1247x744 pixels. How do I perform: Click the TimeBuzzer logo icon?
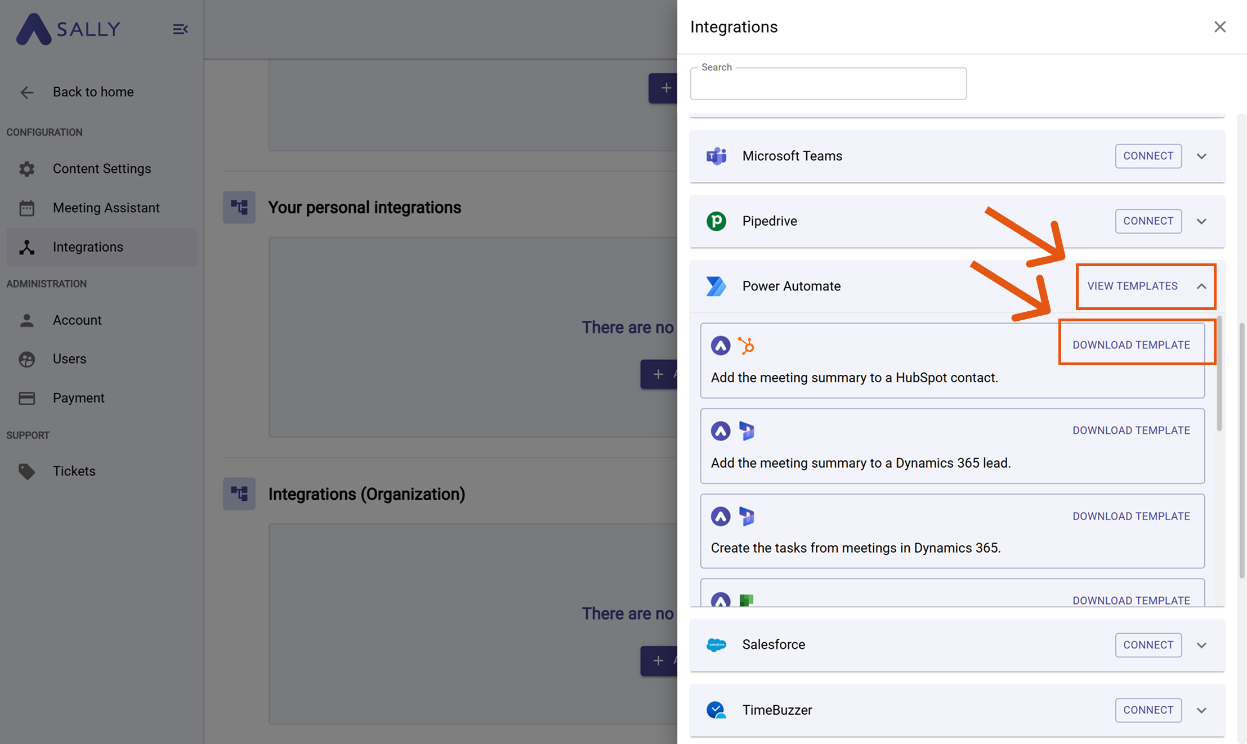(716, 710)
